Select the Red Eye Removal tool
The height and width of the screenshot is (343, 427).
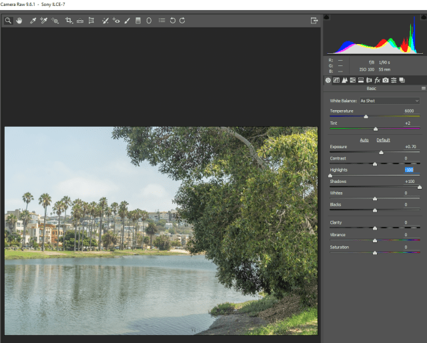(116, 21)
